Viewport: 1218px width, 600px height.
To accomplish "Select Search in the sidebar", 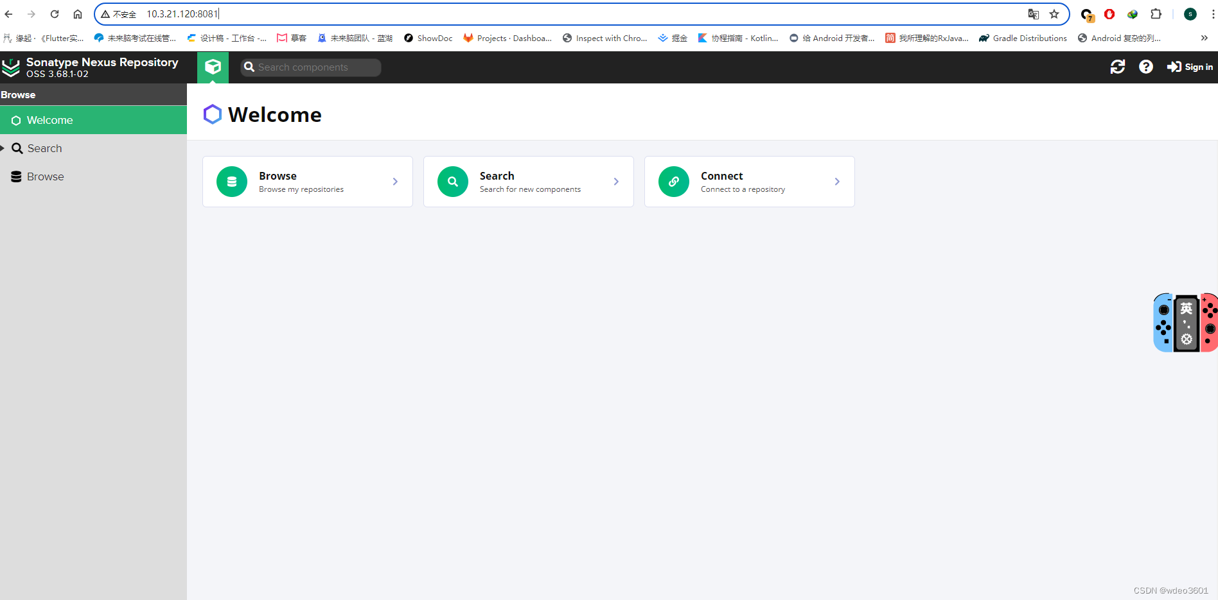I will [93, 148].
